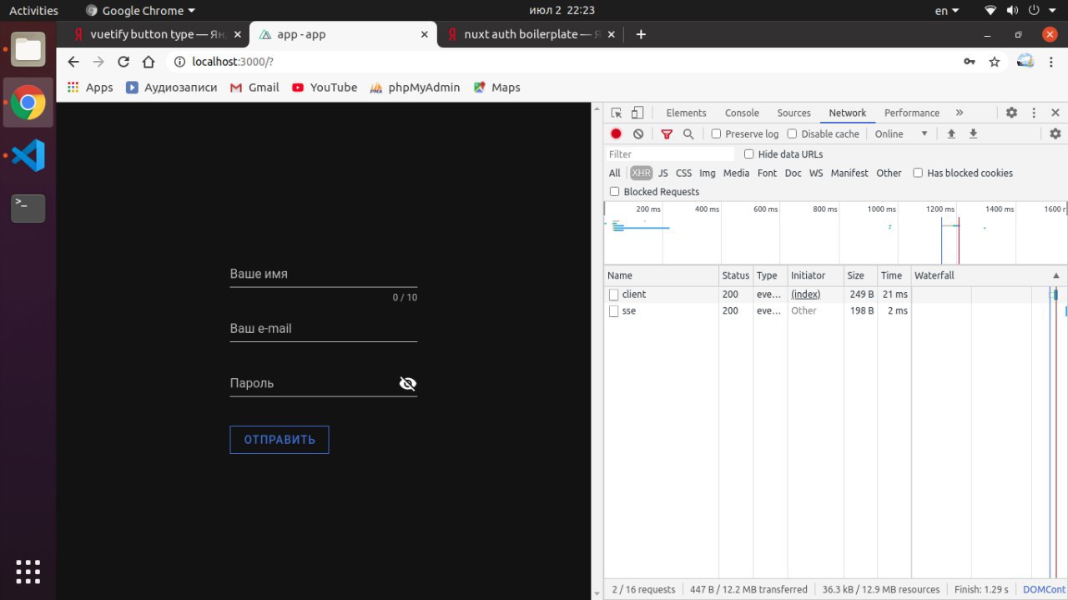Open (index) initiator link
The height and width of the screenshot is (600, 1068).
[806, 295]
